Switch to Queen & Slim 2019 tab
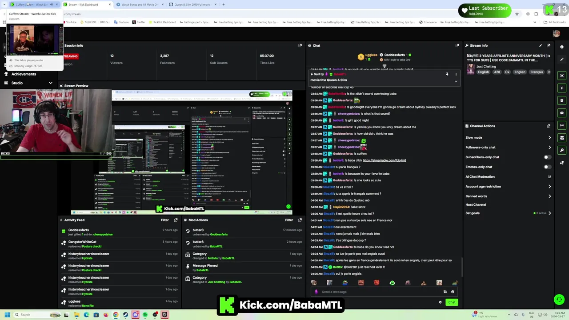 pyautogui.click(x=192, y=4)
